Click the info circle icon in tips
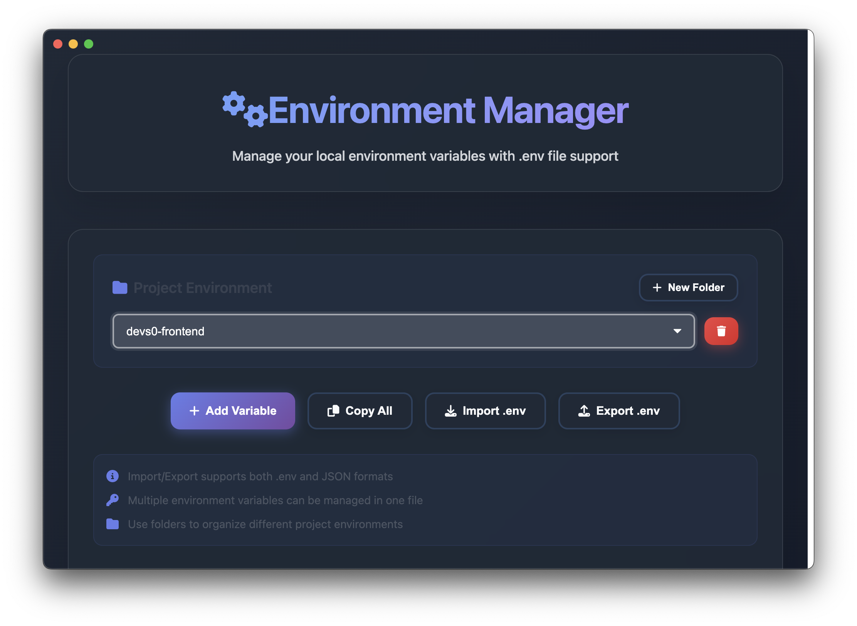This screenshot has height=626, width=857. click(113, 476)
